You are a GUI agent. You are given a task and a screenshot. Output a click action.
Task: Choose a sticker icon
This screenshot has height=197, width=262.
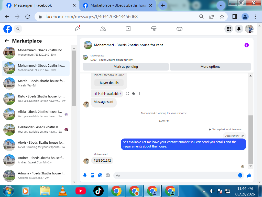100,175
